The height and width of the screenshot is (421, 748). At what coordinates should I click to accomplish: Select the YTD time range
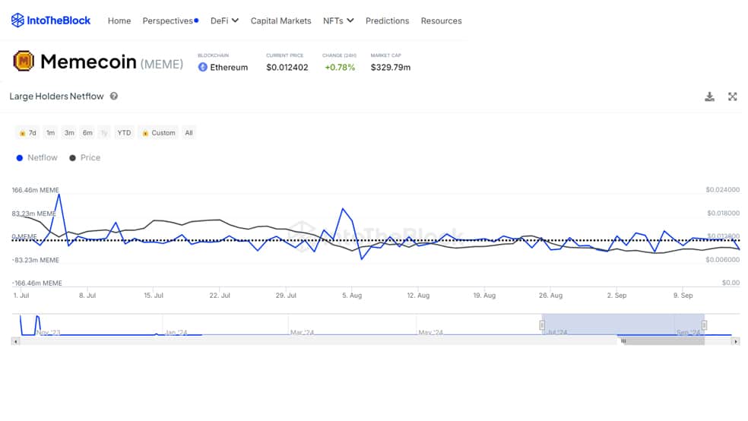(124, 133)
